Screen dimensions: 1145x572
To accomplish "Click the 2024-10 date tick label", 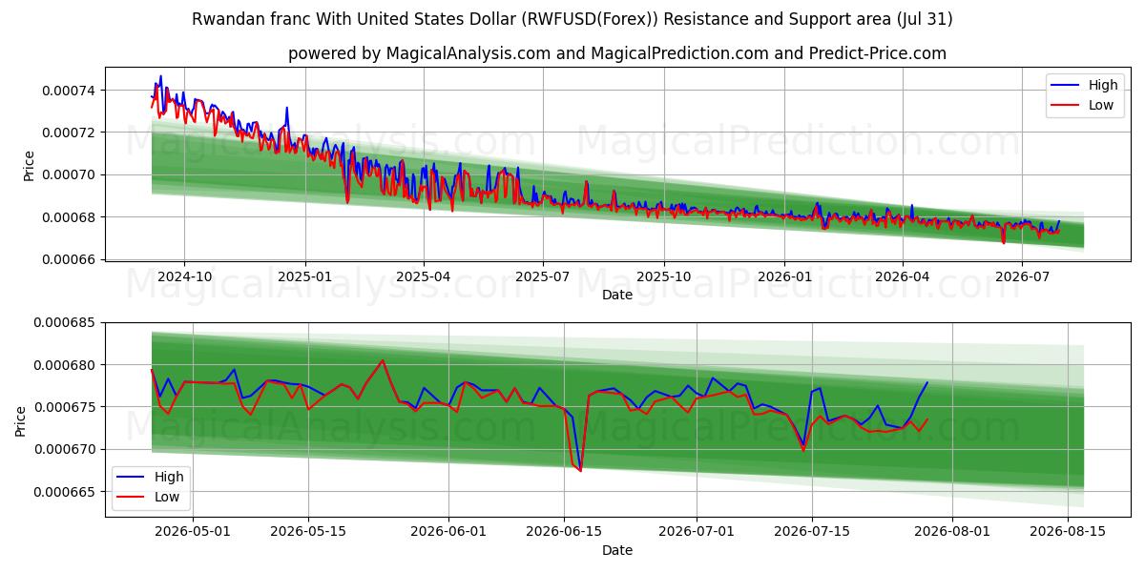I will pyautogui.click(x=184, y=276).
